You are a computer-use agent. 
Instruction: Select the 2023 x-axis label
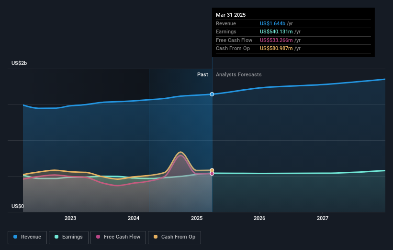click(x=70, y=218)
